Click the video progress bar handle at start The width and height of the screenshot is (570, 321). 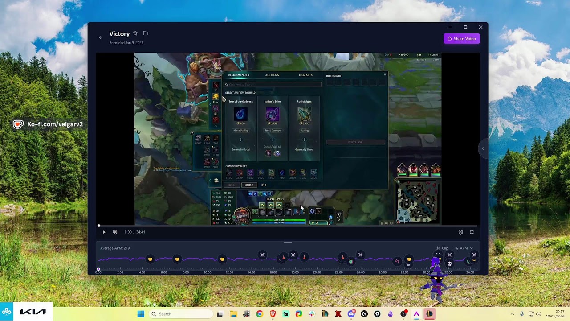pyautogui.click(x=99, y=226)
